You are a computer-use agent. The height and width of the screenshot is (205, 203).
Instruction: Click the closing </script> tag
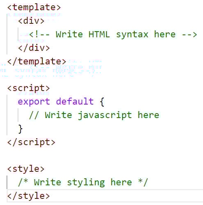(31, 142)
